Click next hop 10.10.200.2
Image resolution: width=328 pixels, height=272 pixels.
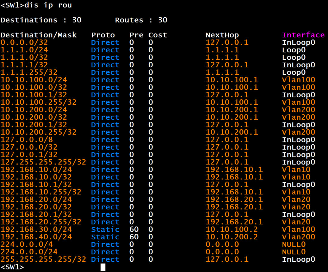(x=232, y=237)
